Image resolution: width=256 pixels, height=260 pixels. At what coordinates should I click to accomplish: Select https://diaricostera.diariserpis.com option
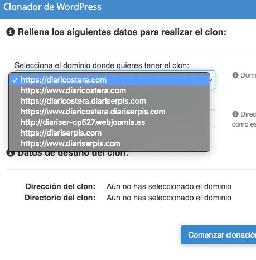pyautogui.click(x=109, y=101)
